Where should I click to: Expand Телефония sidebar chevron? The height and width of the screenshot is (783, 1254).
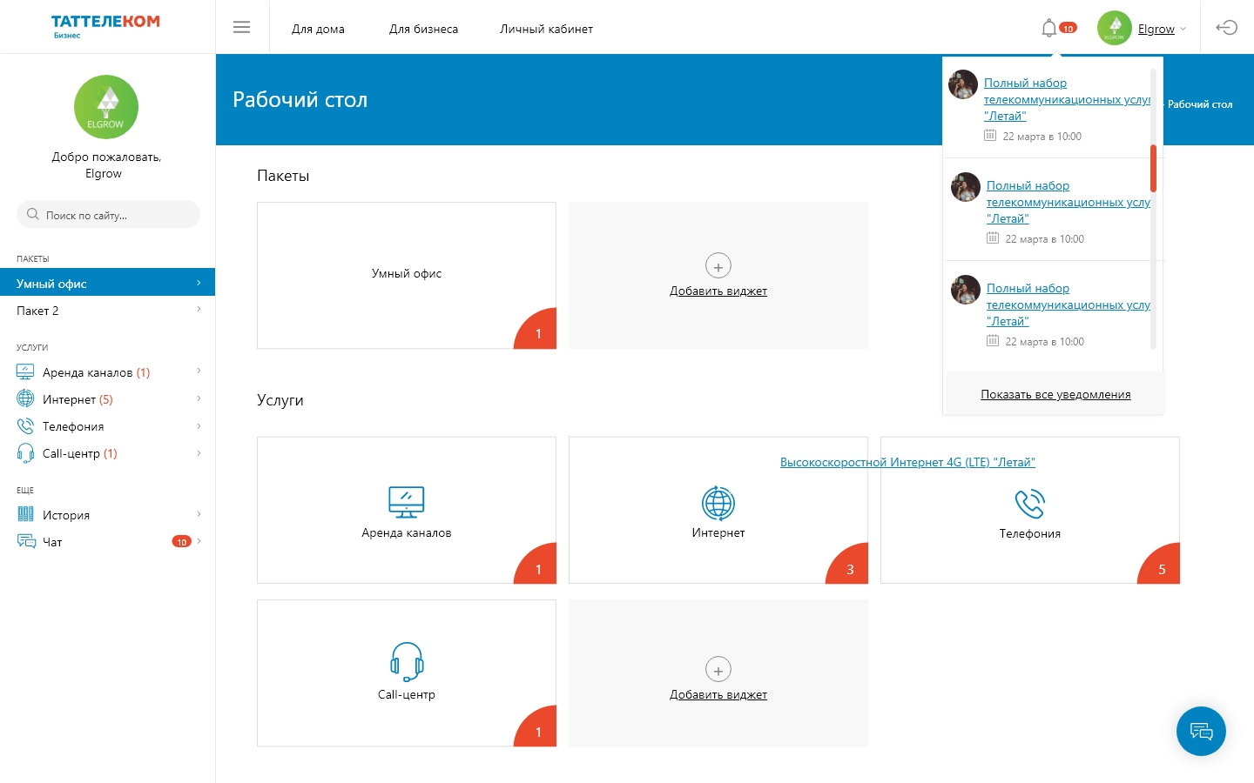click(199, 426)
